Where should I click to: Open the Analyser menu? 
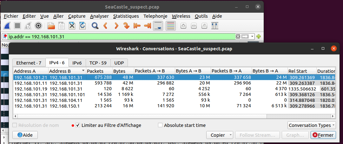click(99, 16)
